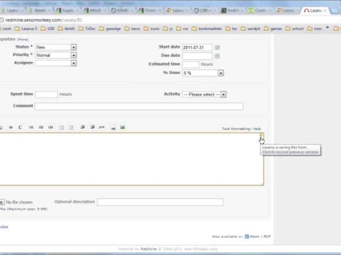Open the tor bookmarks folder

pos(231,28)
